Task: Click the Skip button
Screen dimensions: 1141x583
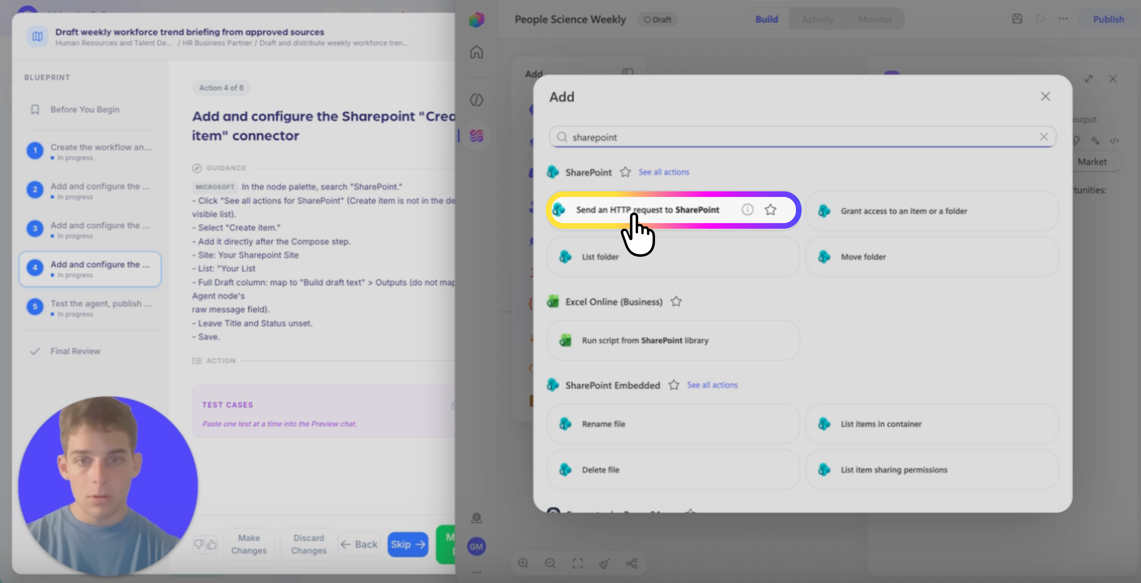Action: click(x=407, y=545)
